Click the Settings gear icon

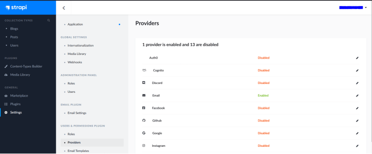[x=6, y=112]
